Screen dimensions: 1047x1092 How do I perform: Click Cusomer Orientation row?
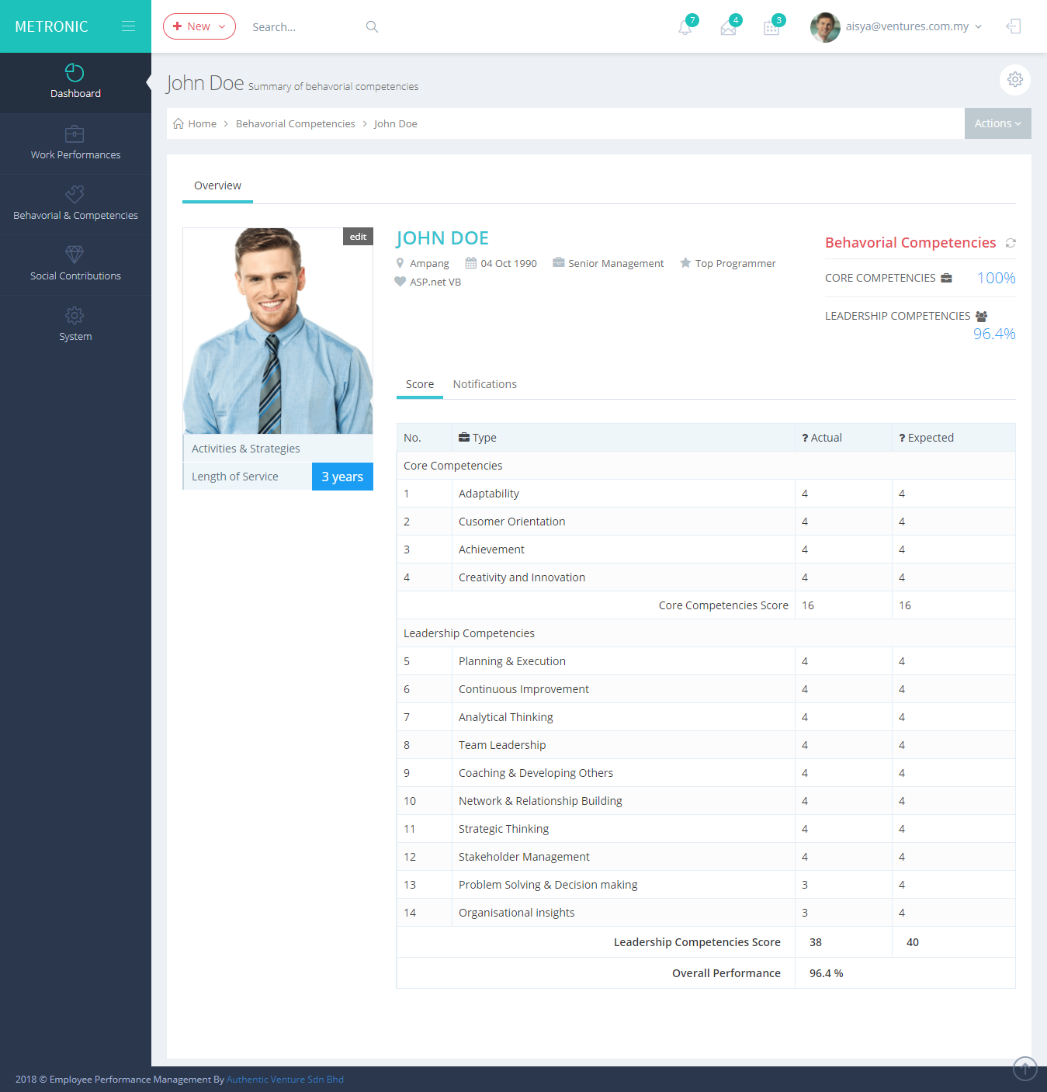click(706, 522)
